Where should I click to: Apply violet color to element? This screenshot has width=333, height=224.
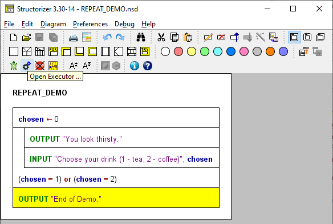pos(283,51)
